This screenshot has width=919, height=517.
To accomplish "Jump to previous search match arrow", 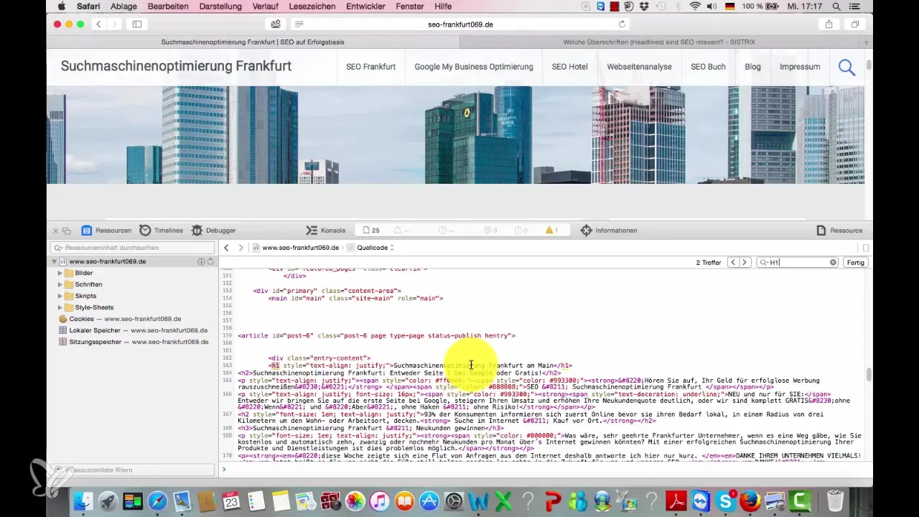I will pos(733,263).
